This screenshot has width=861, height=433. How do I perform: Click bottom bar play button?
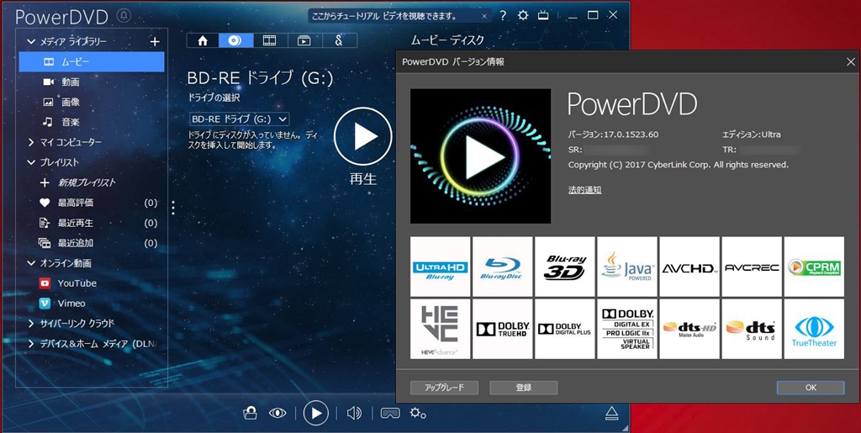pyautogui.click(x=316, y=413)
